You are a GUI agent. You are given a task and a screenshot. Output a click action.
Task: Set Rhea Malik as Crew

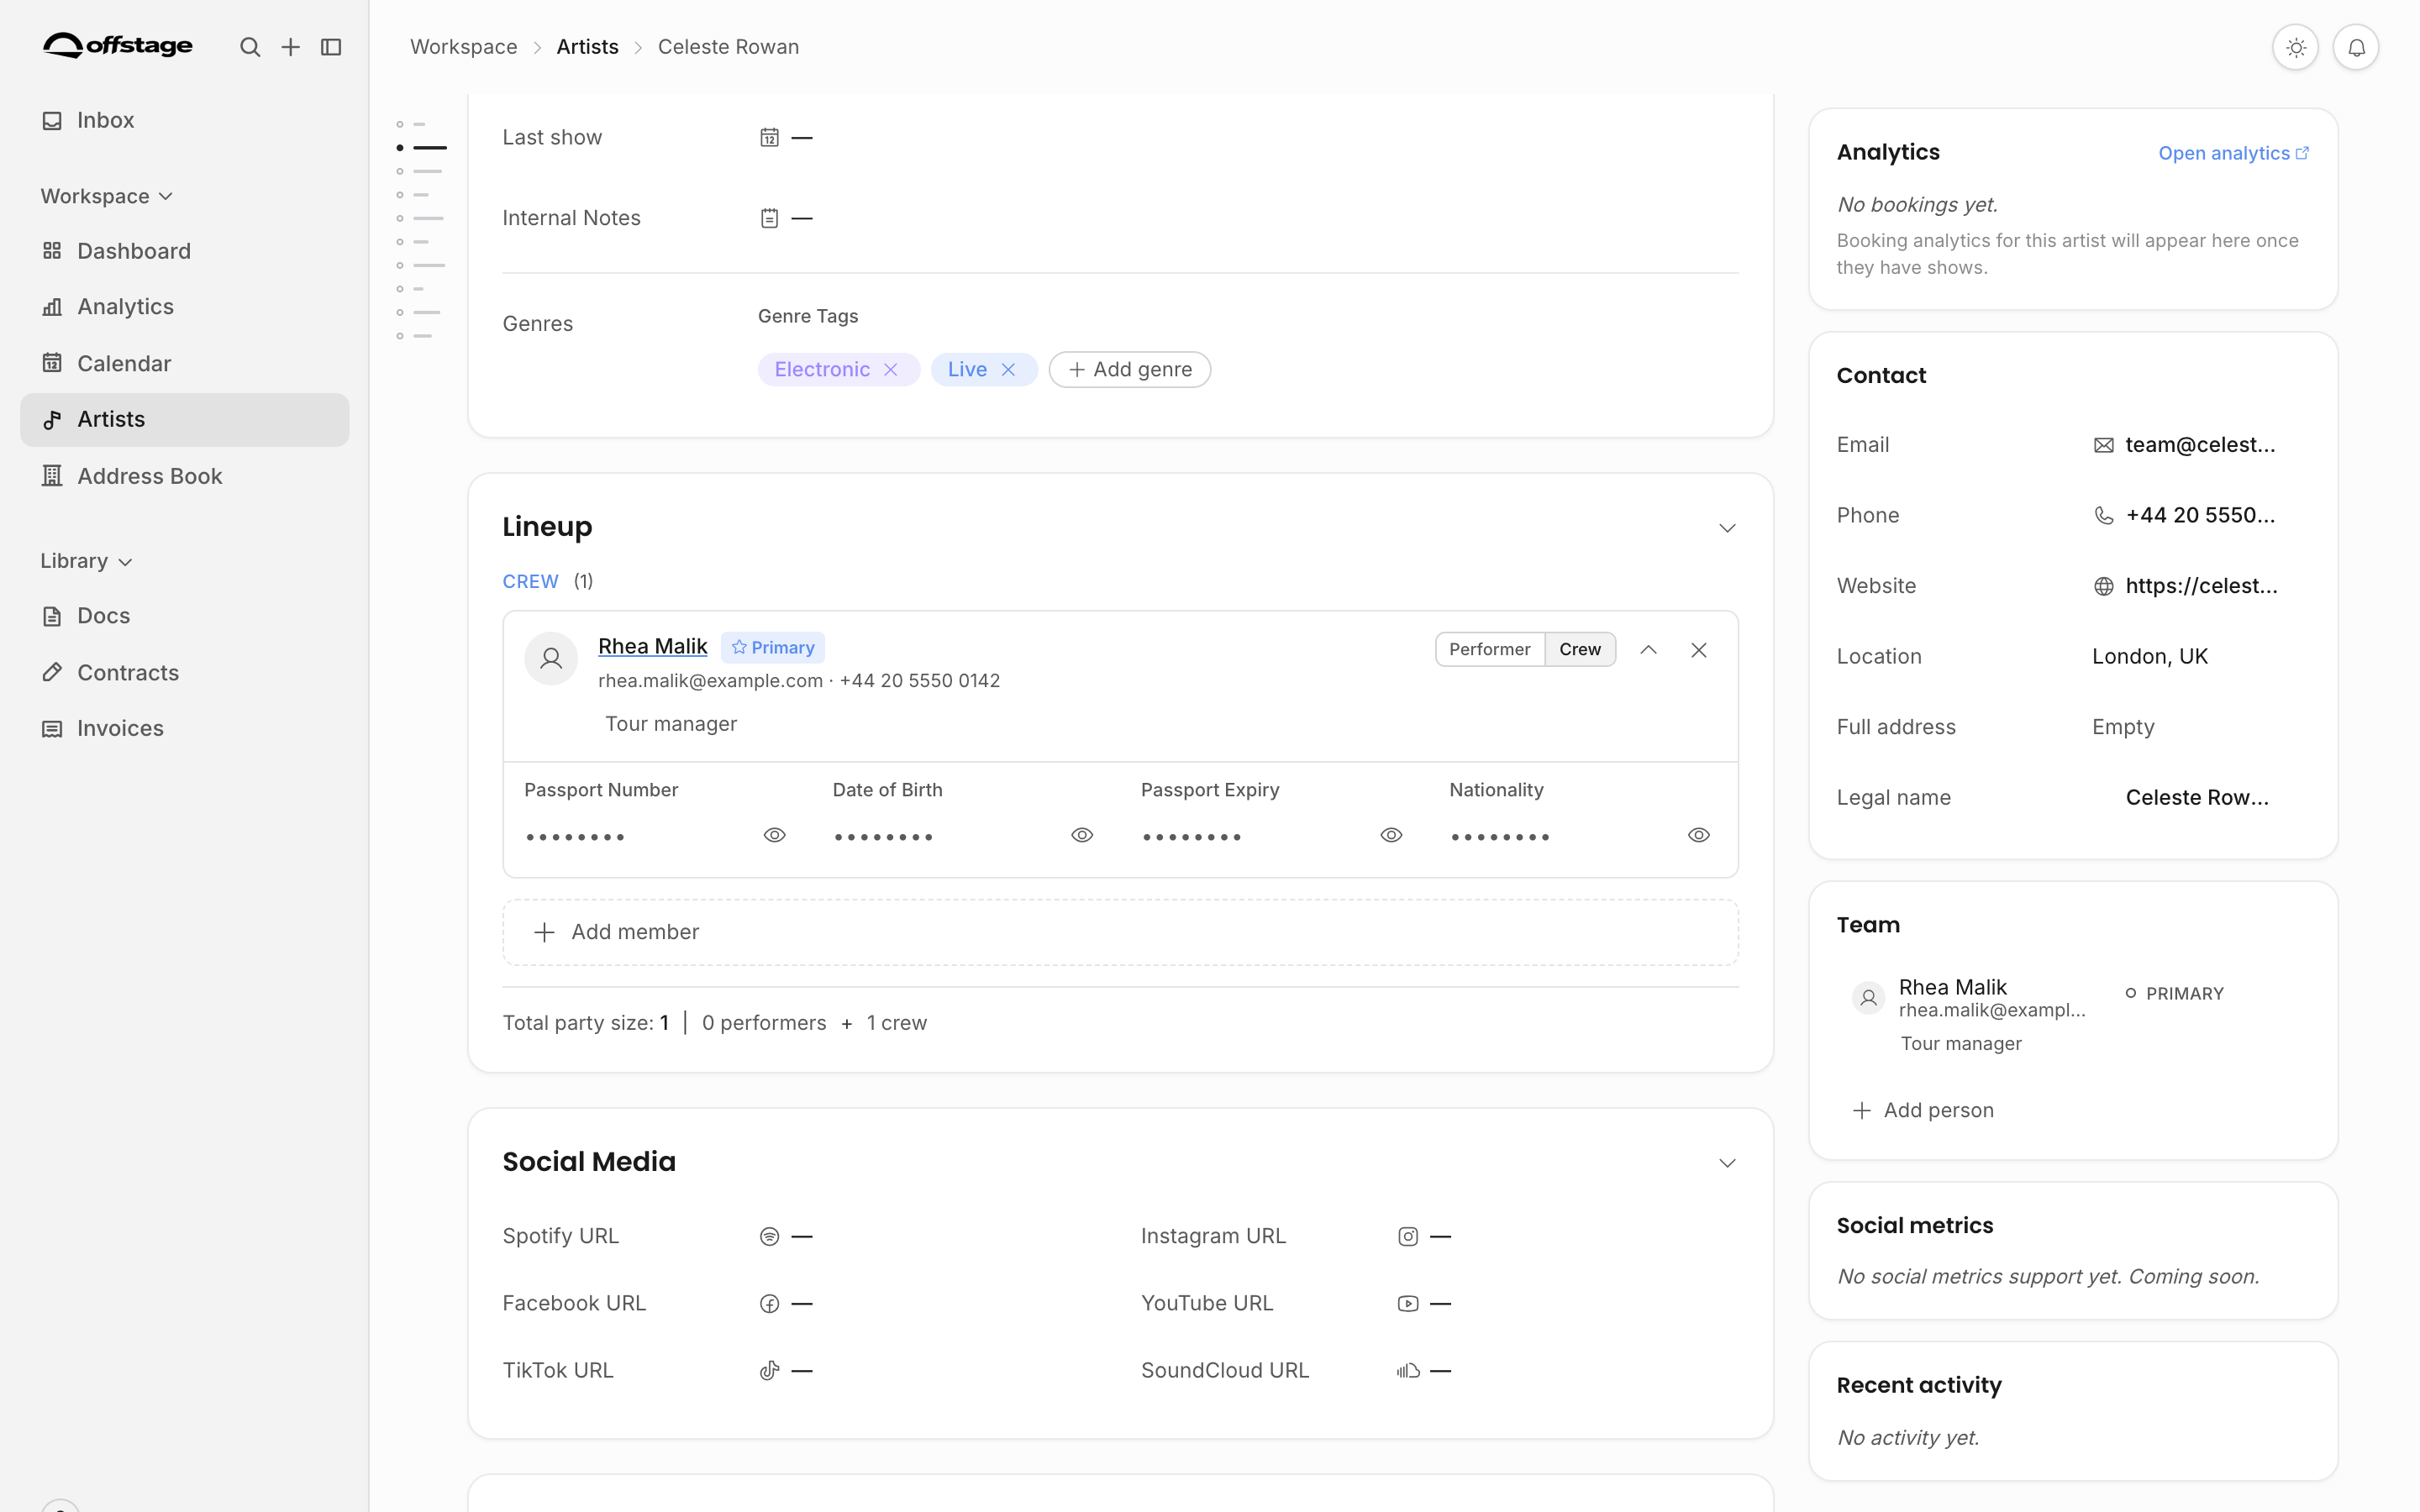click(1580, 649)
